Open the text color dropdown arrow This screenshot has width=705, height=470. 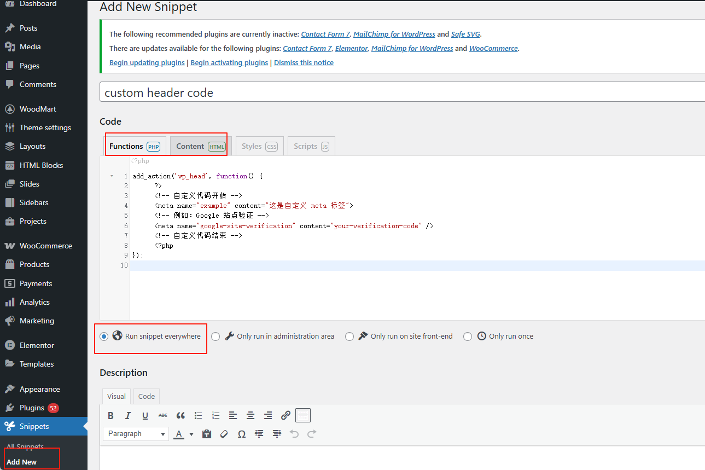coord(191,433)
